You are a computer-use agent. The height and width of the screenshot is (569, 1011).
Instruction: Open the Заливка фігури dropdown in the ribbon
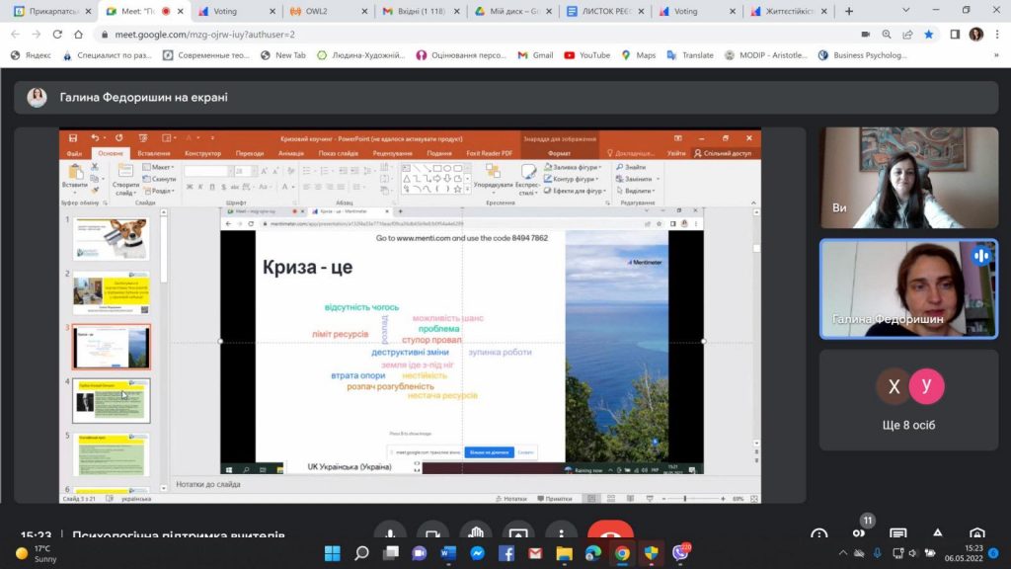(x=576, y=168)
